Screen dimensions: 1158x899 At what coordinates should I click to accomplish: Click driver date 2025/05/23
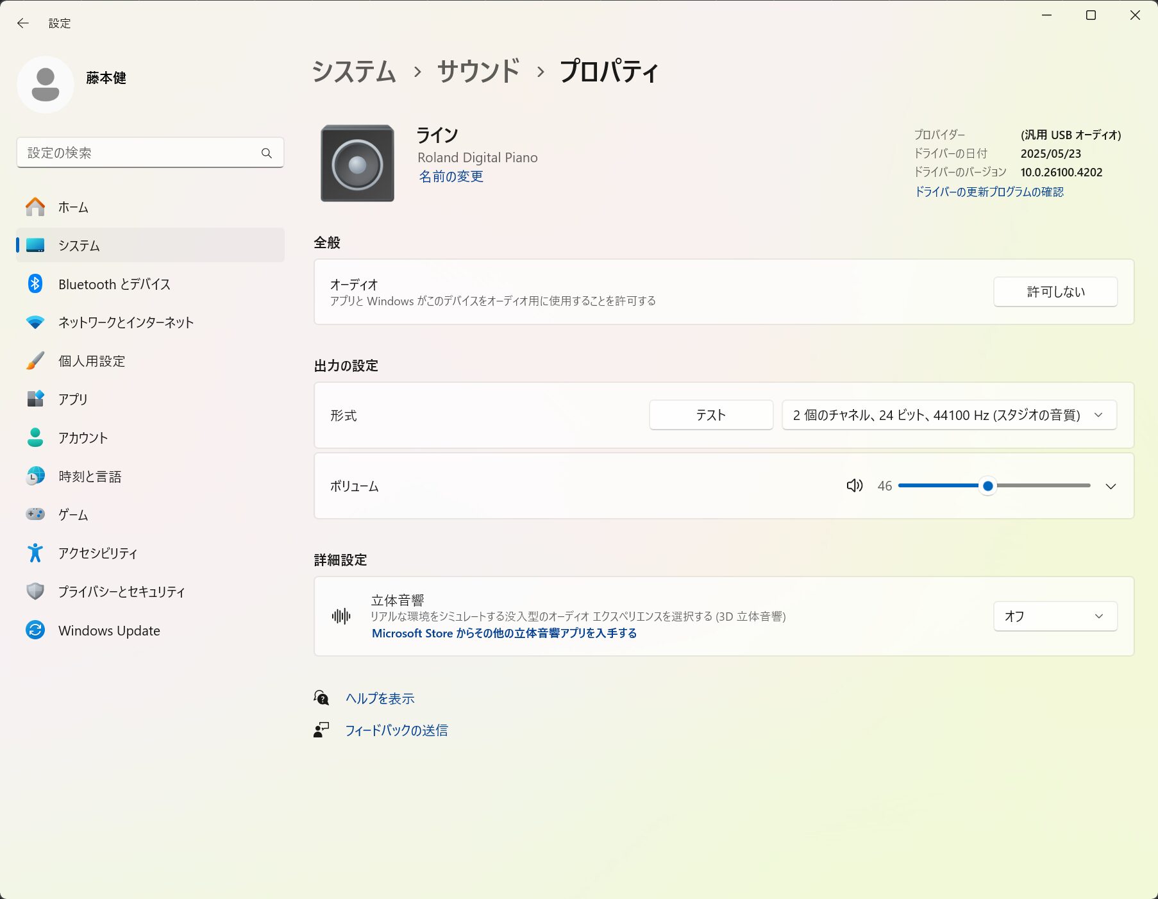coord(1051,154)
